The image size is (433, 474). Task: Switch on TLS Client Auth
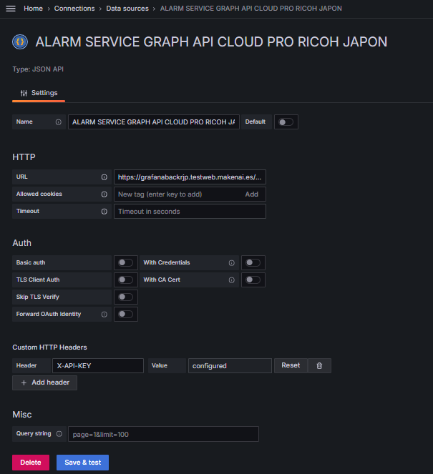(x=125, y=280)
